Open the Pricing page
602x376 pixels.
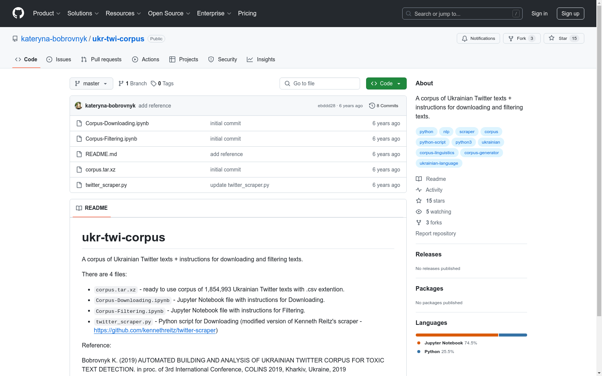coord(247,14)
